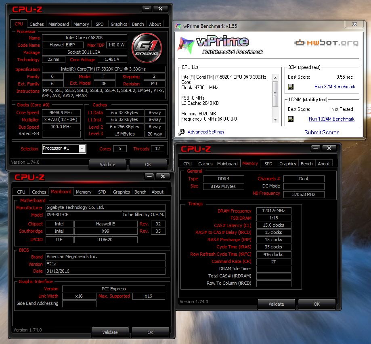
Task: Click the mainboard Model X99-SLI-CF field
Action: tap(84, 215)
